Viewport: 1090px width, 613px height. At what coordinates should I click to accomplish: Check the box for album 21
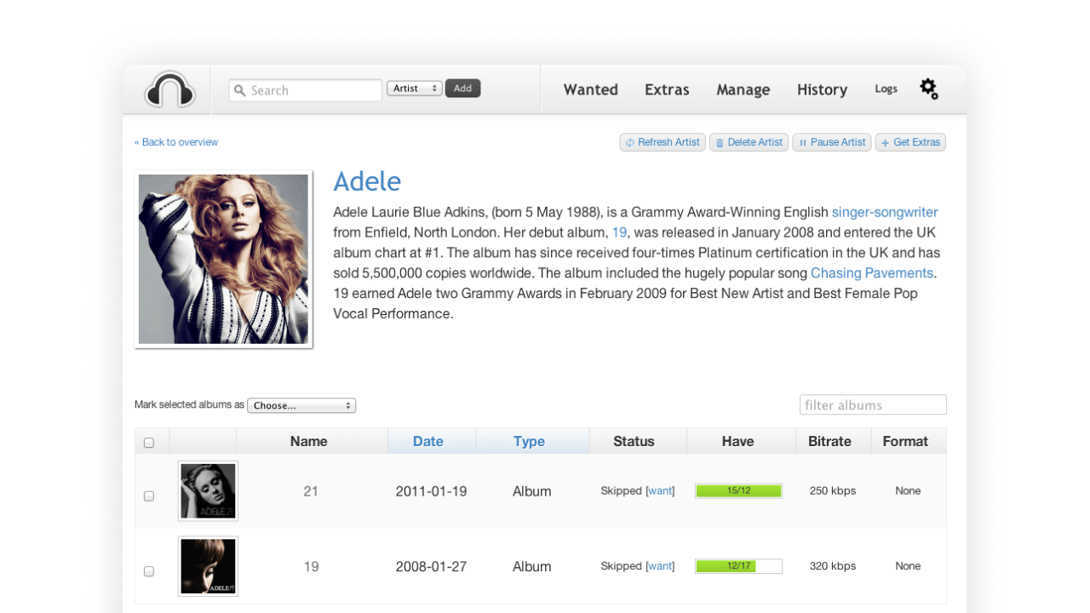click(149, 496)
